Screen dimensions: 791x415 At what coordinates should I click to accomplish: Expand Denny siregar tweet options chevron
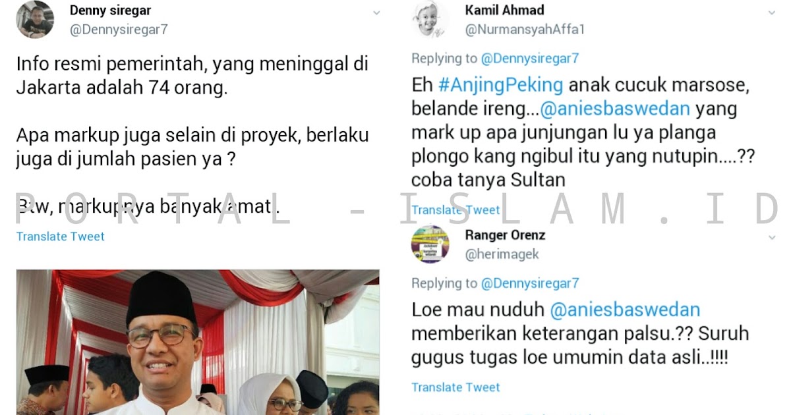point(376,13)
